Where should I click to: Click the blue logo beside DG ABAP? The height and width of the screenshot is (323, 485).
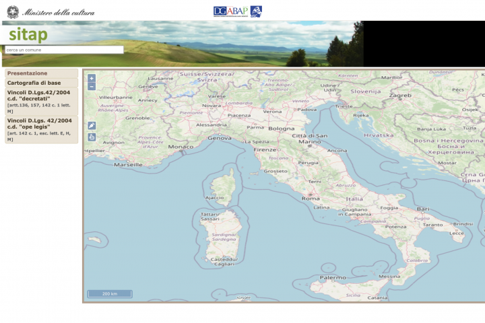[x=256, y=11]
